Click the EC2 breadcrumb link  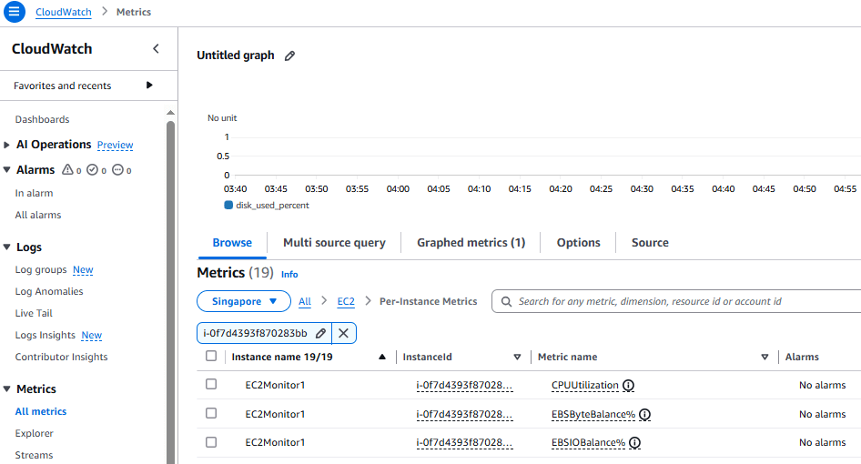pyautogui.click(x=346, y=301)
